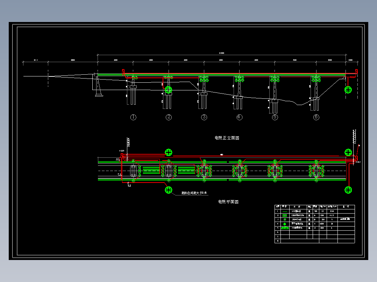Click the red rectangle at plan view left end
Image resolution: width=377 pixels, height=282 pixels.
point(122,156)
